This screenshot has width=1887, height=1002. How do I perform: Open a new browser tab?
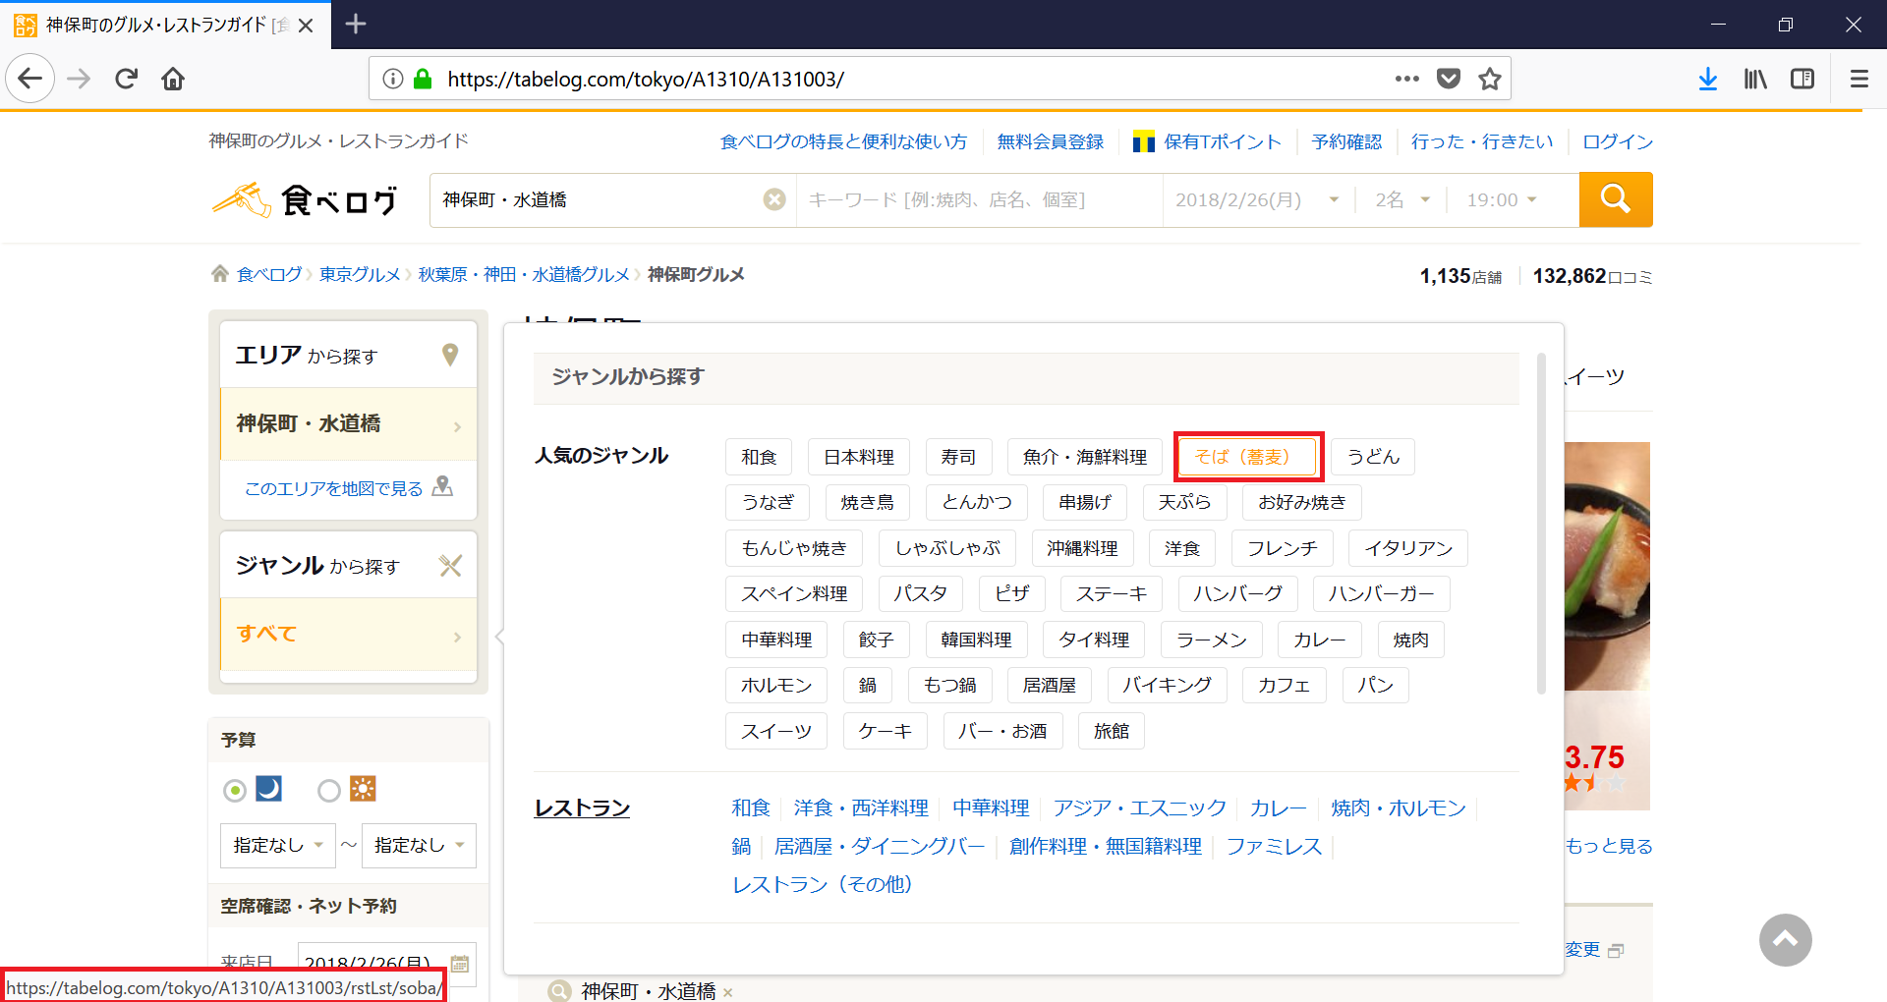pyautogui.click(x=356, y=24)
